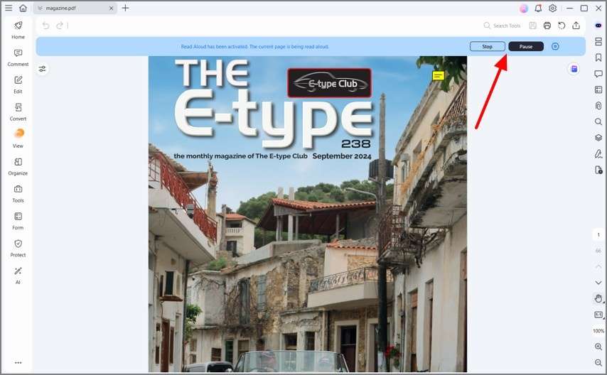The height and width of the screenshot is (375, 607).
Task: Print the document
Action: click(x=547, y=26)
